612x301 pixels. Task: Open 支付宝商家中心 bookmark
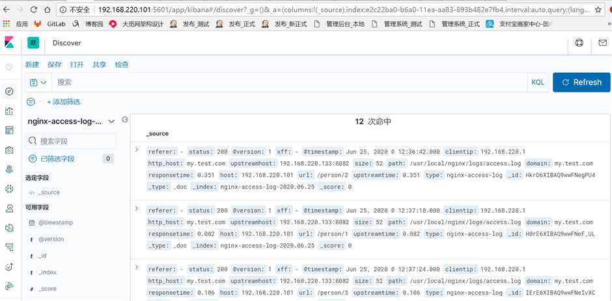point(519,24)
